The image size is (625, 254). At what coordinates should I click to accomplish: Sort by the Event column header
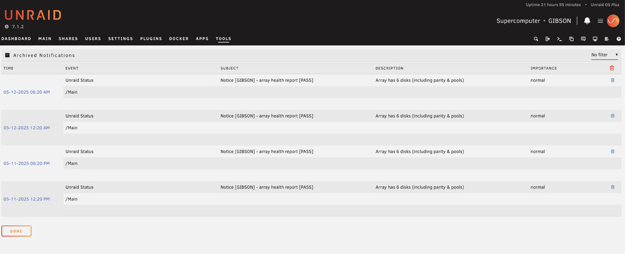coord(71,69)
